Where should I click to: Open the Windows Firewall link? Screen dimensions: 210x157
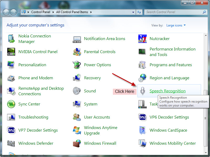pos(100,143)
